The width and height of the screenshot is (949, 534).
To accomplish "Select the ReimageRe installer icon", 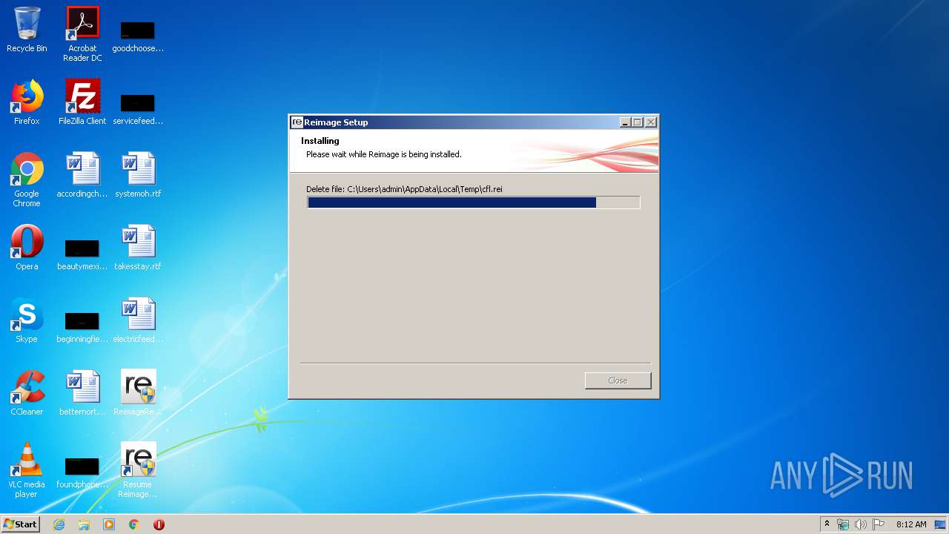I will click(138, 394).
